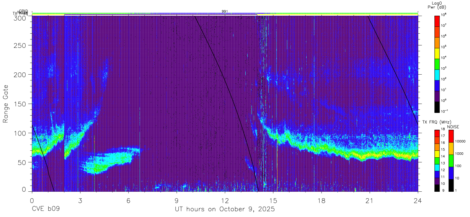Click the Range Gate tick label '250'
This screenshot has width=470, height=217.
pyautogui.click(x=20, y=46)
